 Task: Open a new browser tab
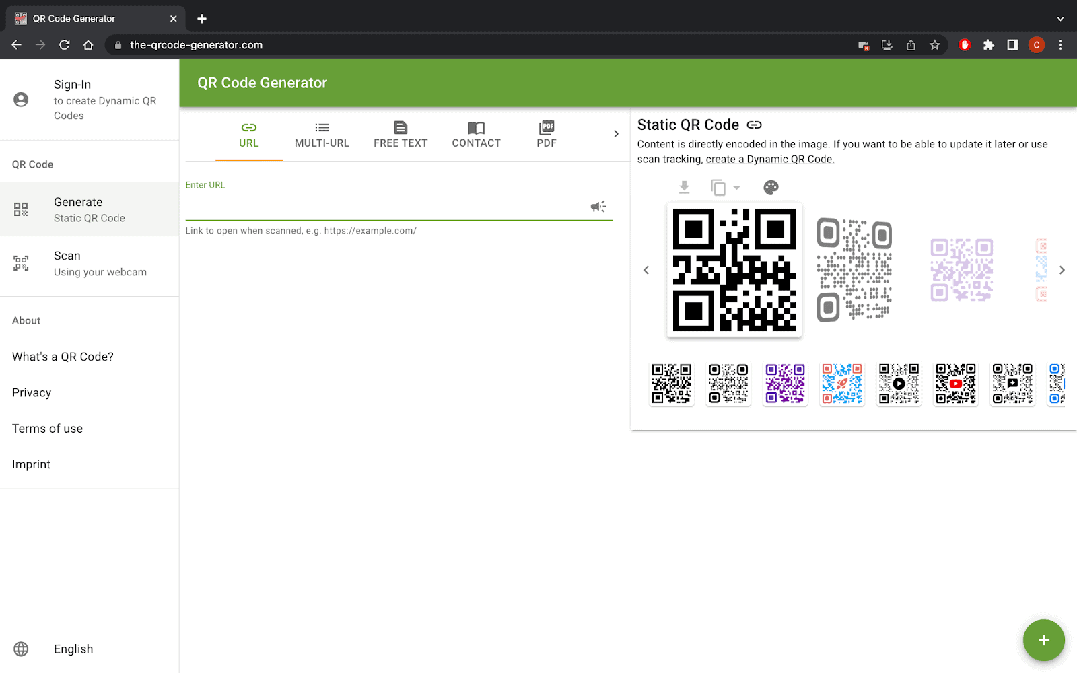202,19
